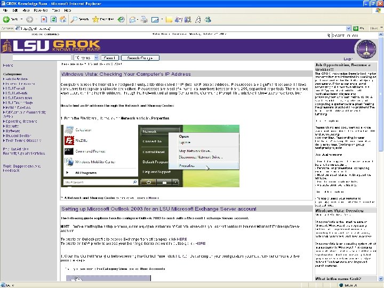
Task: Open the items-per-page dropdown
Action: click(86, 58)
